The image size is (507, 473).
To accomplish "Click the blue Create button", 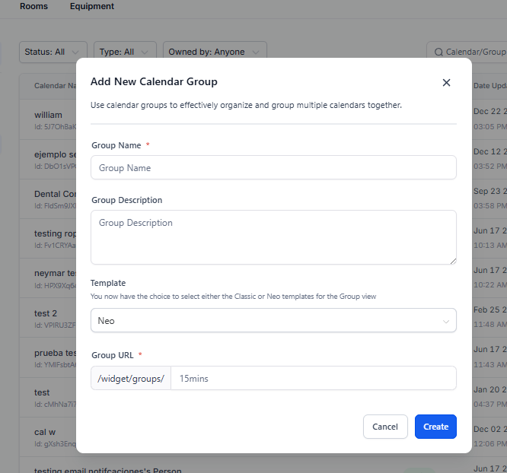I will click(x=435, y=427).
